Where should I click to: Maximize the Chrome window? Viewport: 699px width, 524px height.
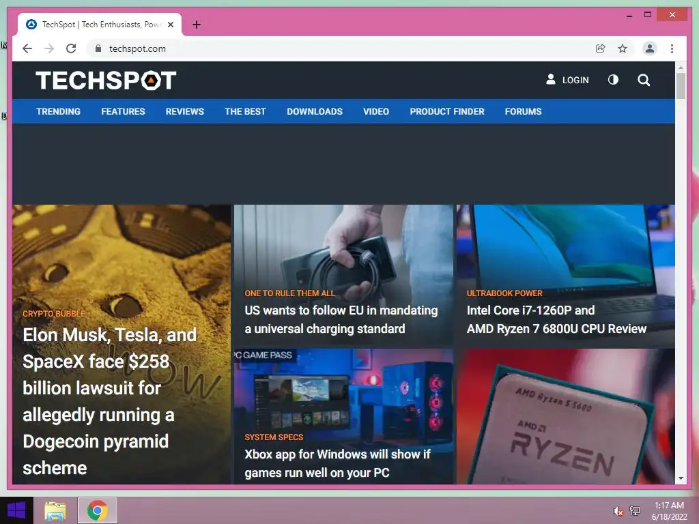point(648,15)
